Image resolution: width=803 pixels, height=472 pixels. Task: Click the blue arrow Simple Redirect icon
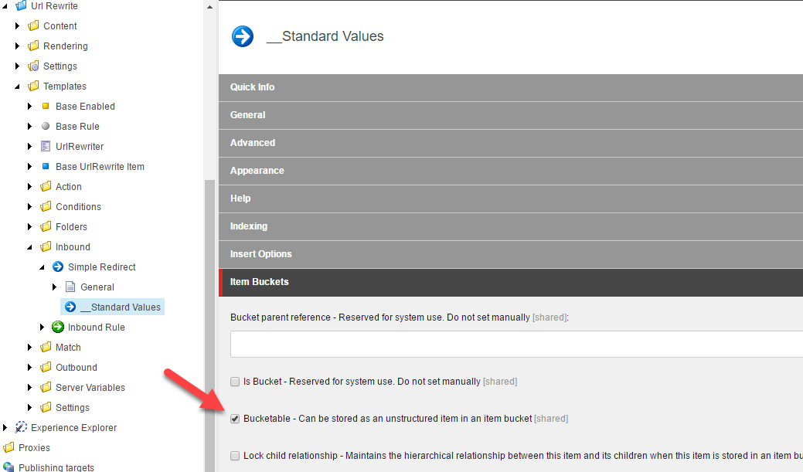58,267
